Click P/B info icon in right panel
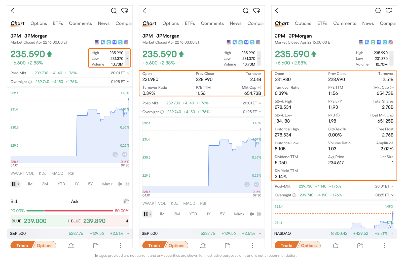Image resolution: width=404 pixels, height=263 pixels. click(x=338, y=115)
